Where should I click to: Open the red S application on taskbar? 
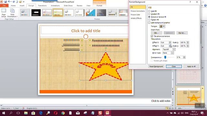(100, 113)
